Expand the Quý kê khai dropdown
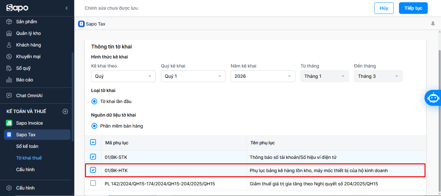 [193, 76]
